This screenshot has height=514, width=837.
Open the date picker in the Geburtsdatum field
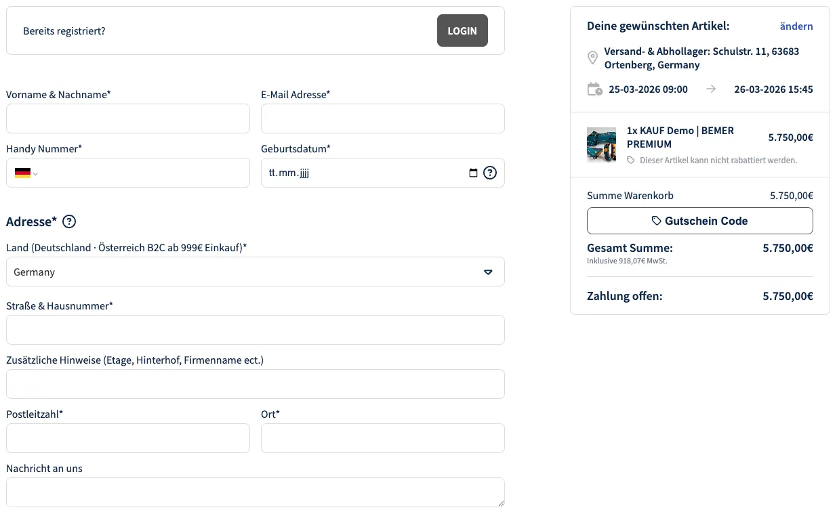pos(473,173)
